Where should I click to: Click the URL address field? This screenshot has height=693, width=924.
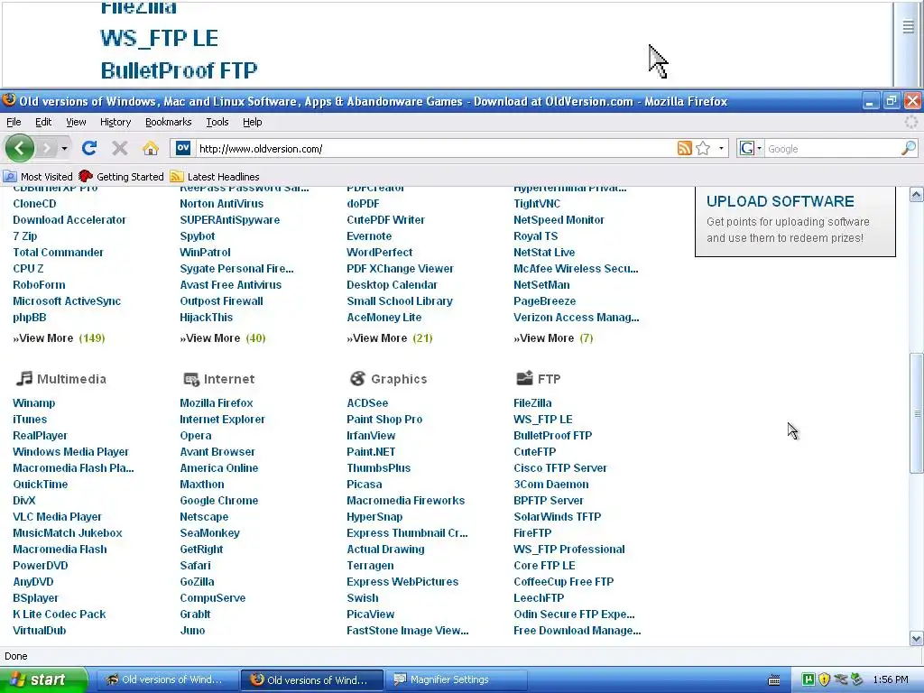tap(435, 149)
